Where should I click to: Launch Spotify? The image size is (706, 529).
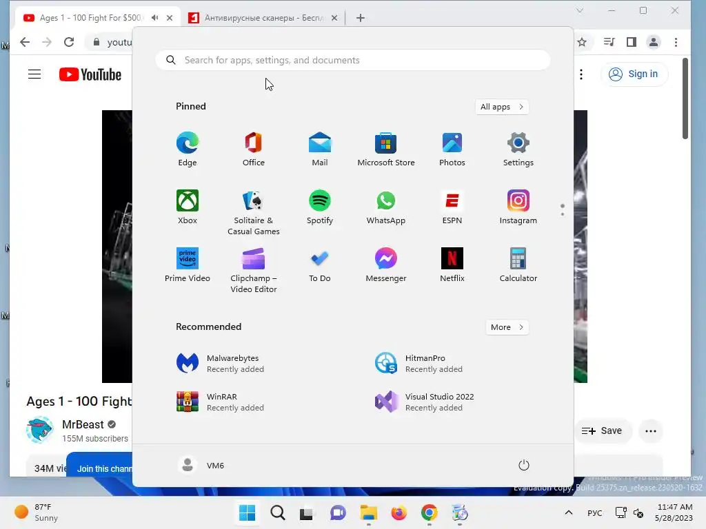coord(320,207)
